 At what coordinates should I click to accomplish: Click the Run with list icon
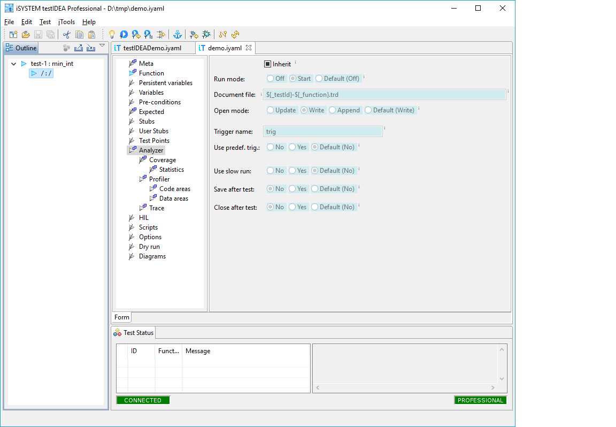tap(148, 35)
